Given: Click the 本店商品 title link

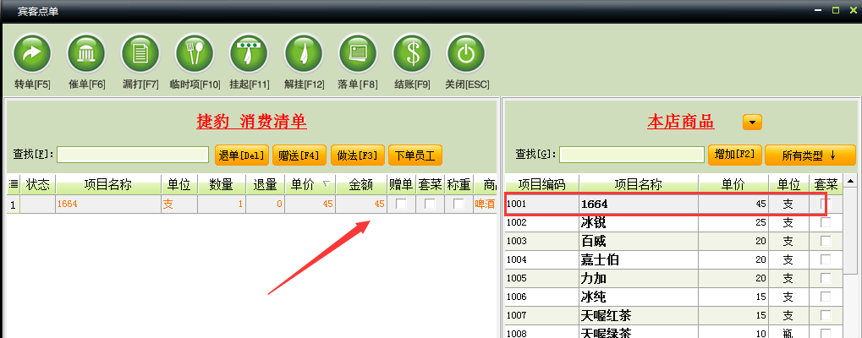Looking at the screenshot, I should click(x=681, y=122).
